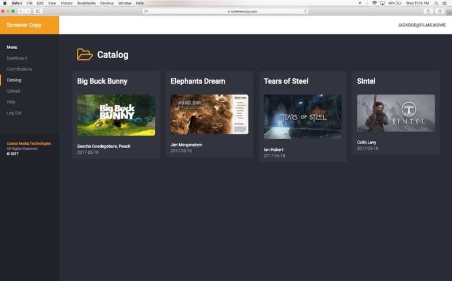The width and height of the screenshot is (452, 281).
Task: Click the Elephants Dream title
Action: click(198, 81)
